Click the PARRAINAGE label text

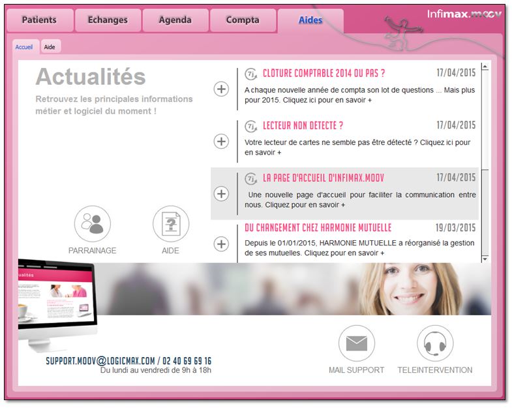pos(93,251)
